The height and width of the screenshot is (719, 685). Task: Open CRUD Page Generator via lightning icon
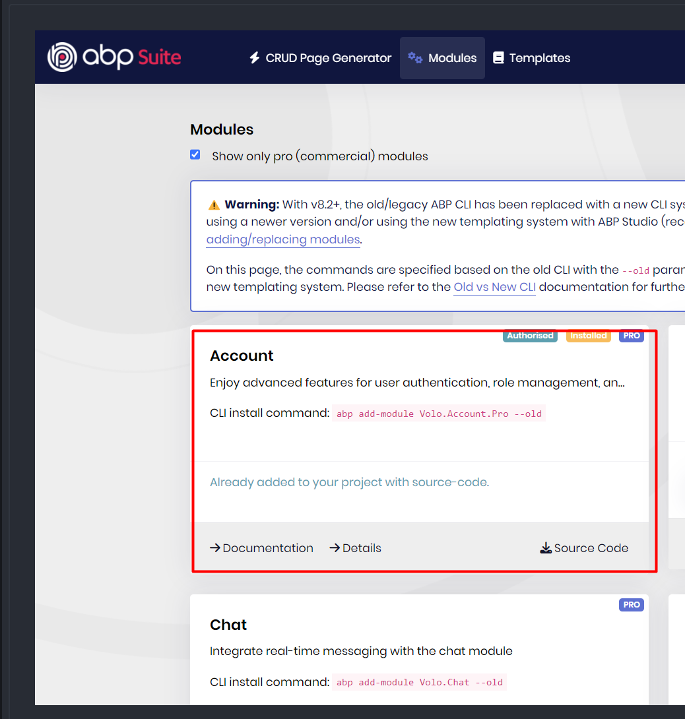pyautogui.click(x=254, y=58)
